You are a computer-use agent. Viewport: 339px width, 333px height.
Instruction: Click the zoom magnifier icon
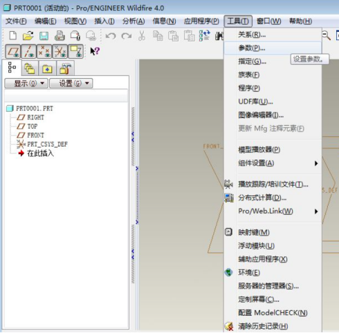tap(327, 36)
